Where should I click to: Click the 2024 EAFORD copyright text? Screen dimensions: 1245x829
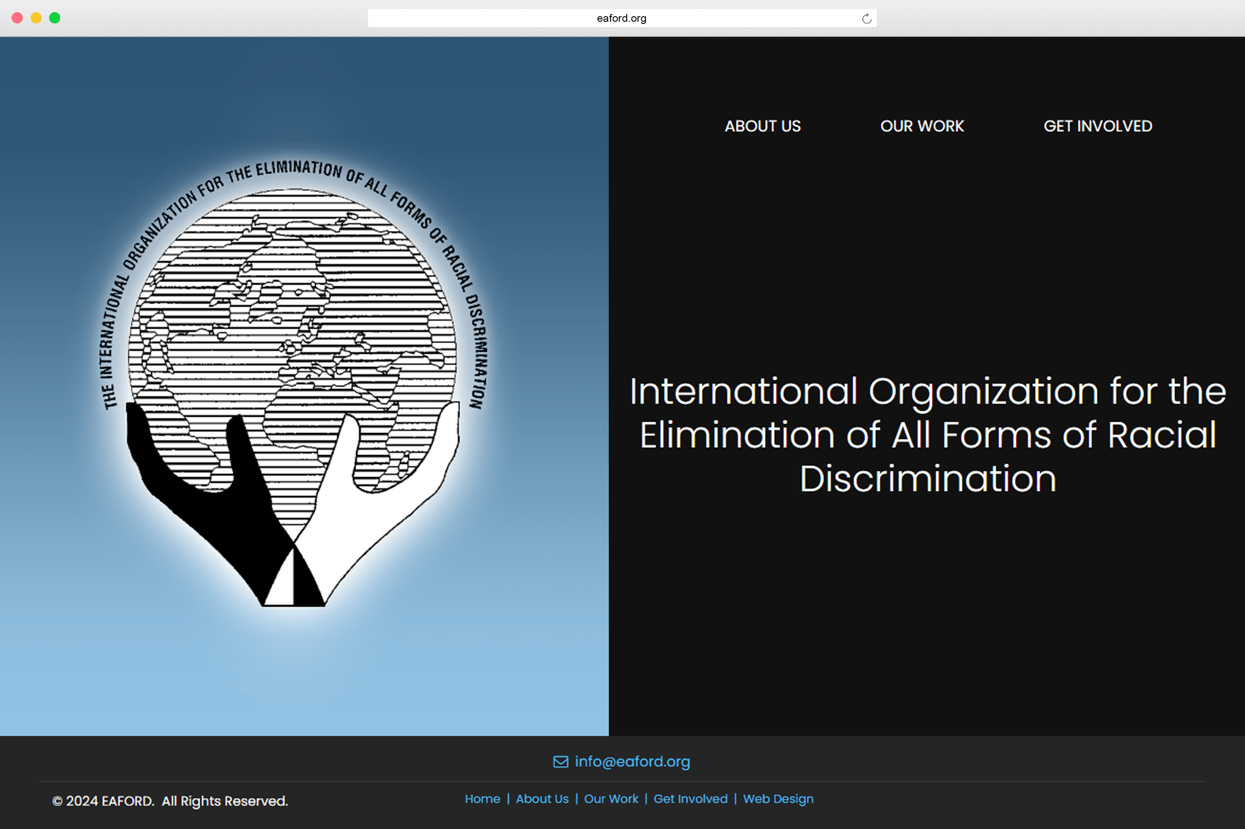point(170,801)
